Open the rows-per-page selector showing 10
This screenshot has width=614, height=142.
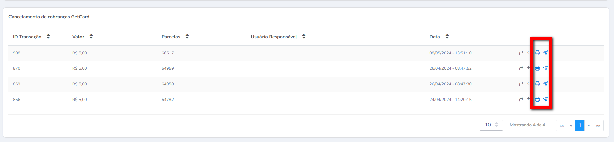click(491, 125)
